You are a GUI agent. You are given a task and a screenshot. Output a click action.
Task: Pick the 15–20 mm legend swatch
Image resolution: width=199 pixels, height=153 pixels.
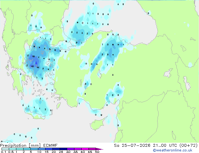tap(49, 149)
